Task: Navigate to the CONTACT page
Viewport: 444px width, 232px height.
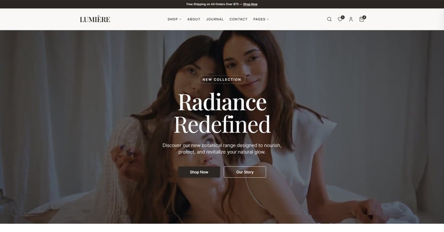Action: (x=238, y=19)
